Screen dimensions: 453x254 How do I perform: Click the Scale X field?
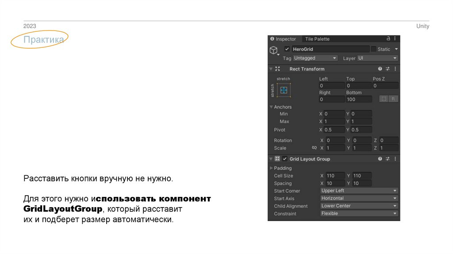click(335, 148)
